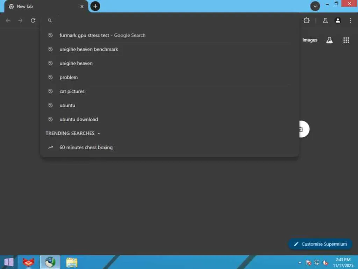Open the taskbar clock and date
Screen dimensions: 358x269
pyautogui.click(x=343, y=262)
